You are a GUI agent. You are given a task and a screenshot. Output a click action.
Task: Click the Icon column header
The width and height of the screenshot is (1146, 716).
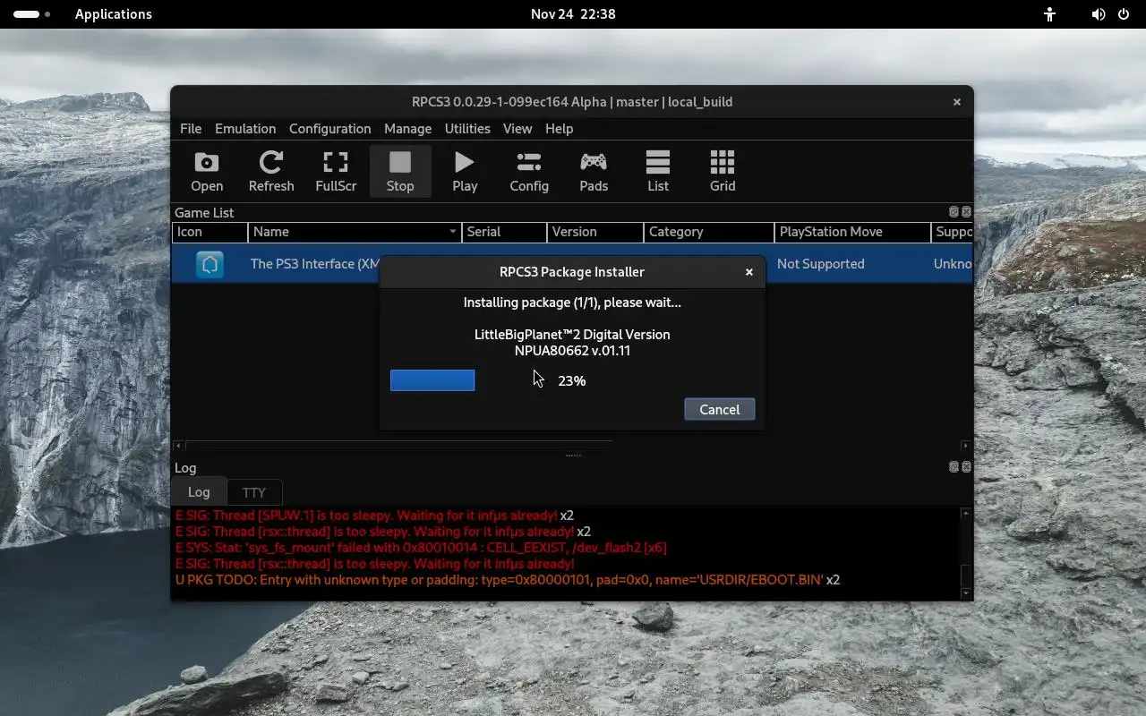210,232
